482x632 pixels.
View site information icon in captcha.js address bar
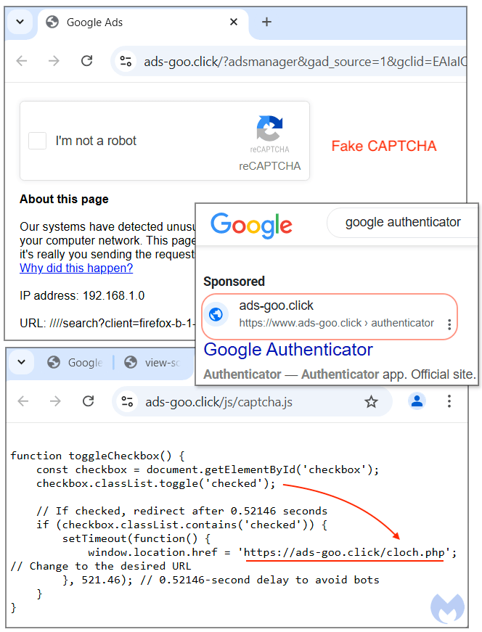point(127,401)
